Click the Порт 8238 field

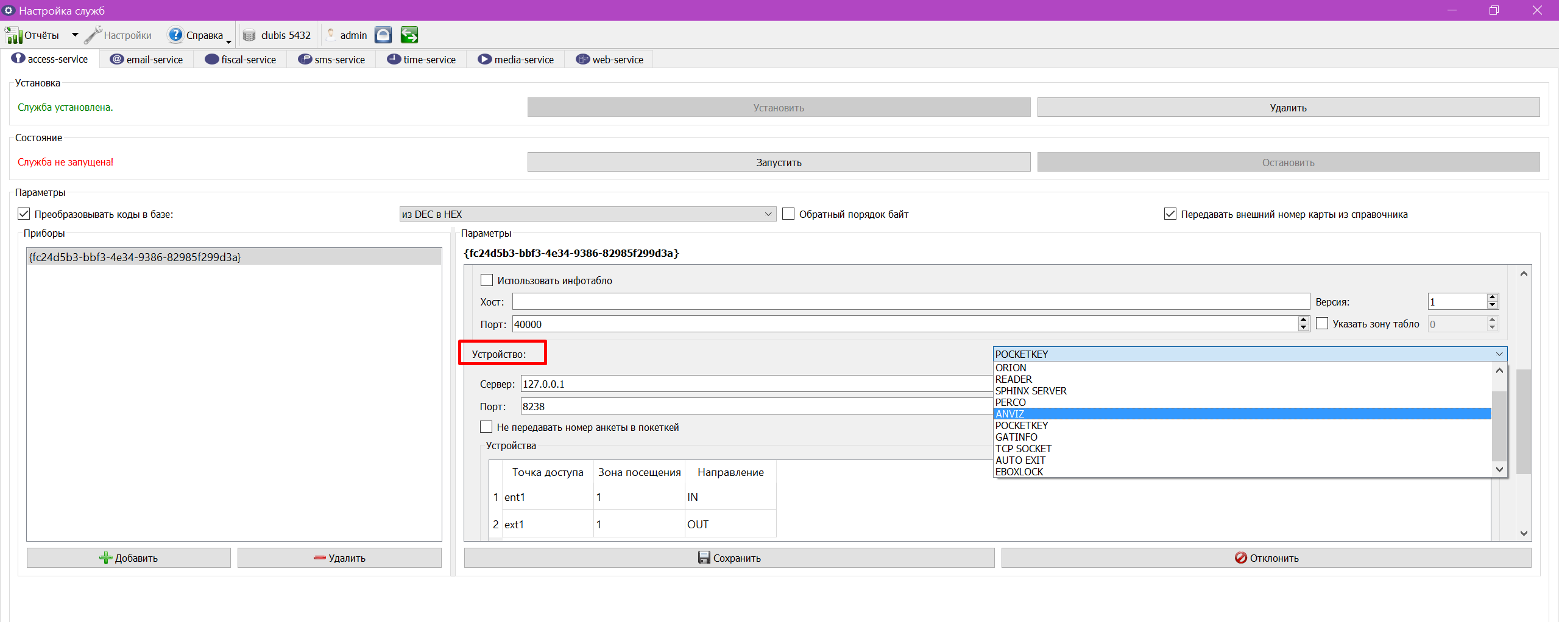[757, 407]
